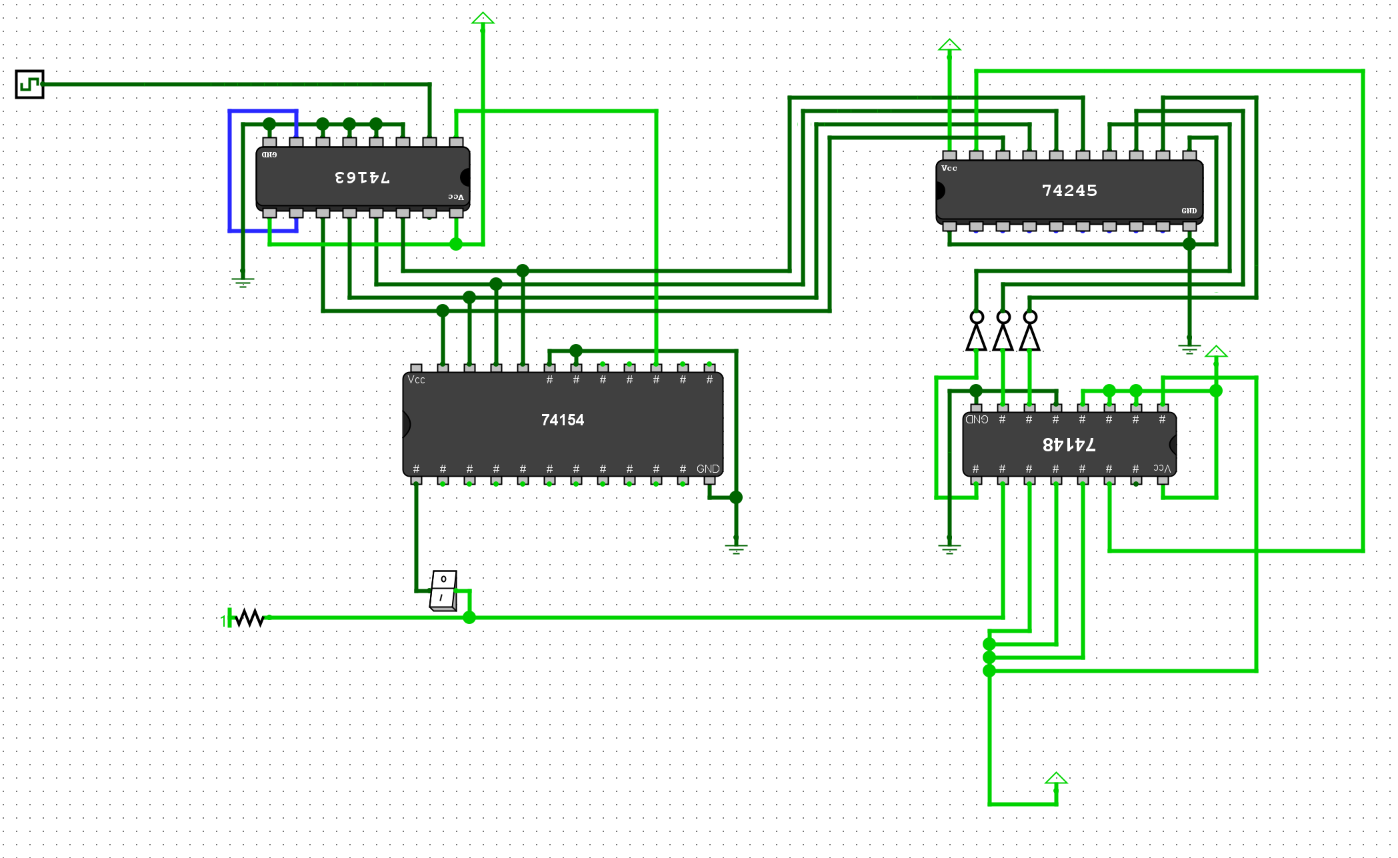Toggle the rocker switch below 74154
Screen dimensions: 1398x858
point(443,590)
